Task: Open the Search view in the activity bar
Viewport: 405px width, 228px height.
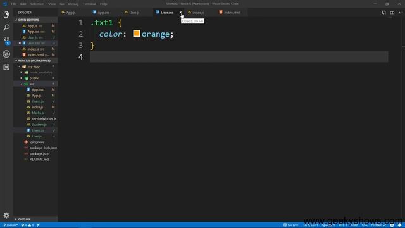Action: [x=6, y=27]
